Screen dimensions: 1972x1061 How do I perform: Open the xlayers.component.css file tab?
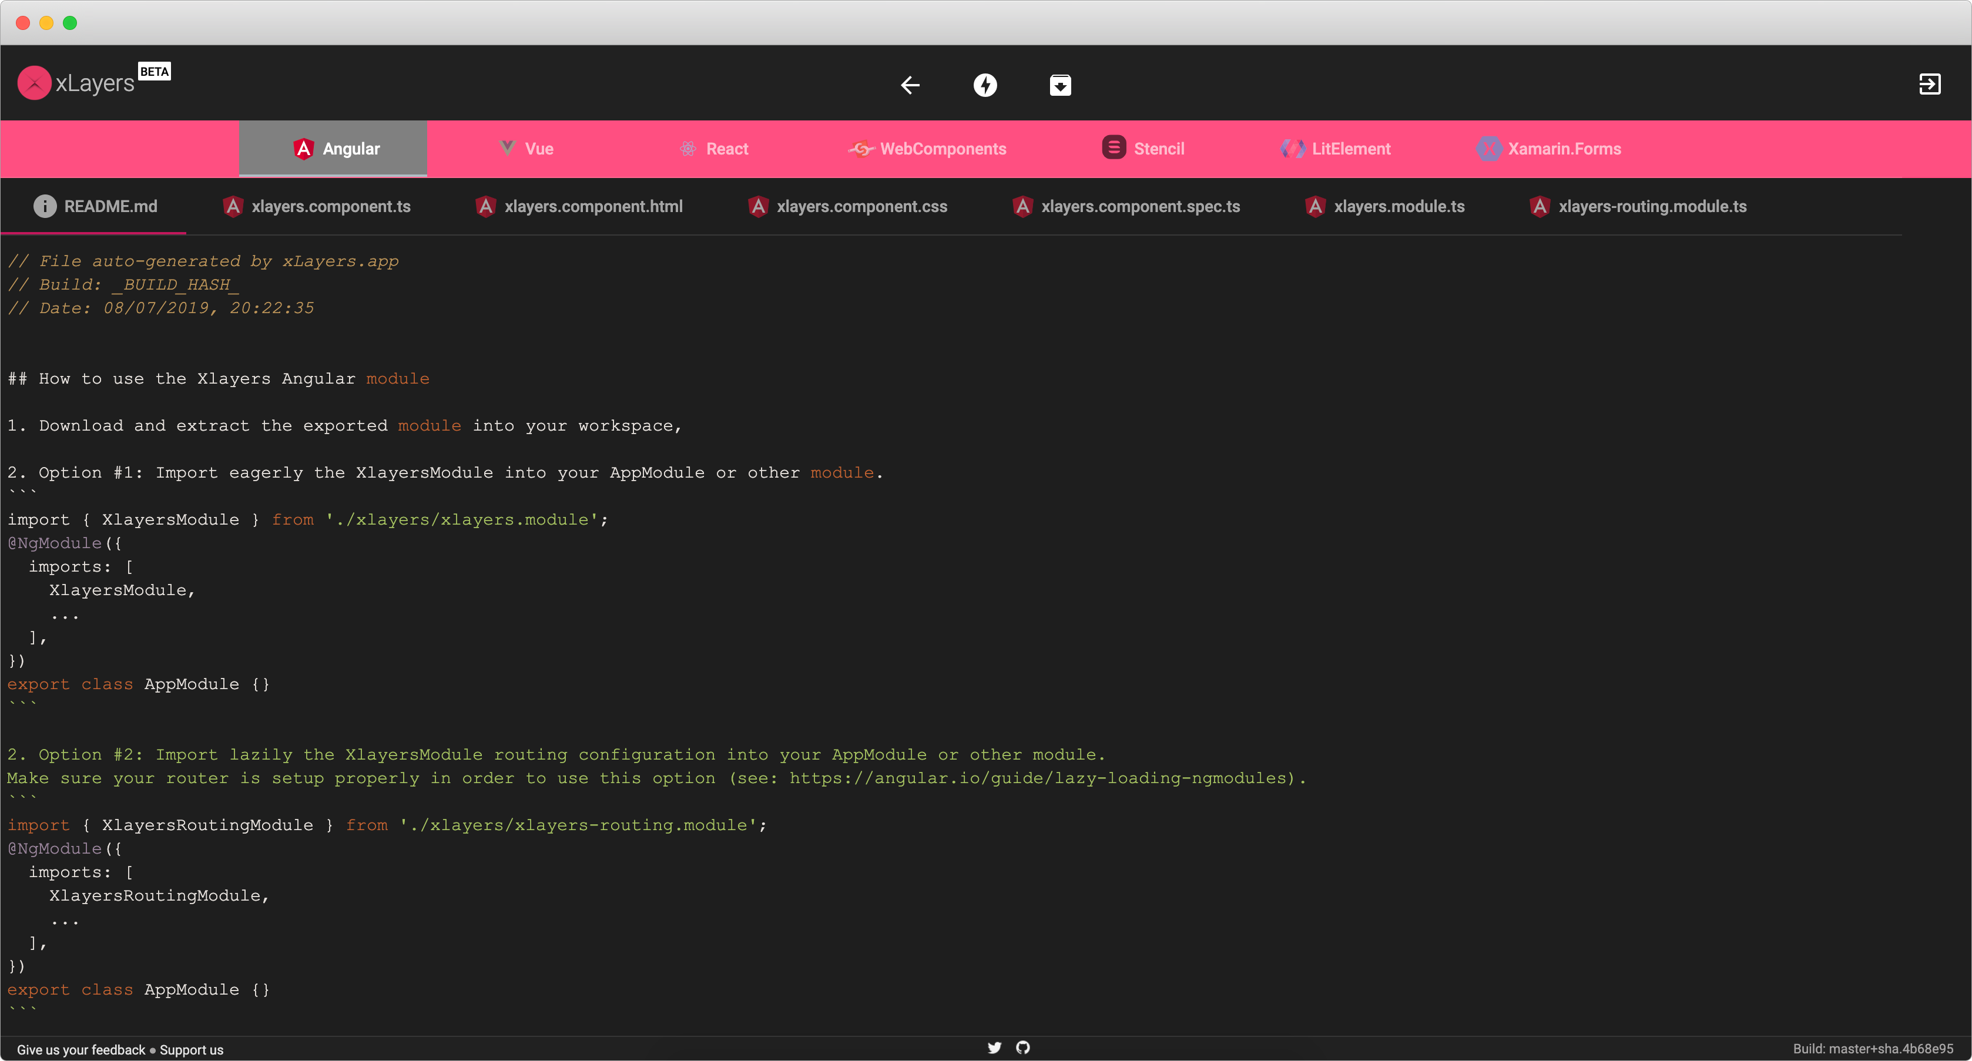(847, 206)
